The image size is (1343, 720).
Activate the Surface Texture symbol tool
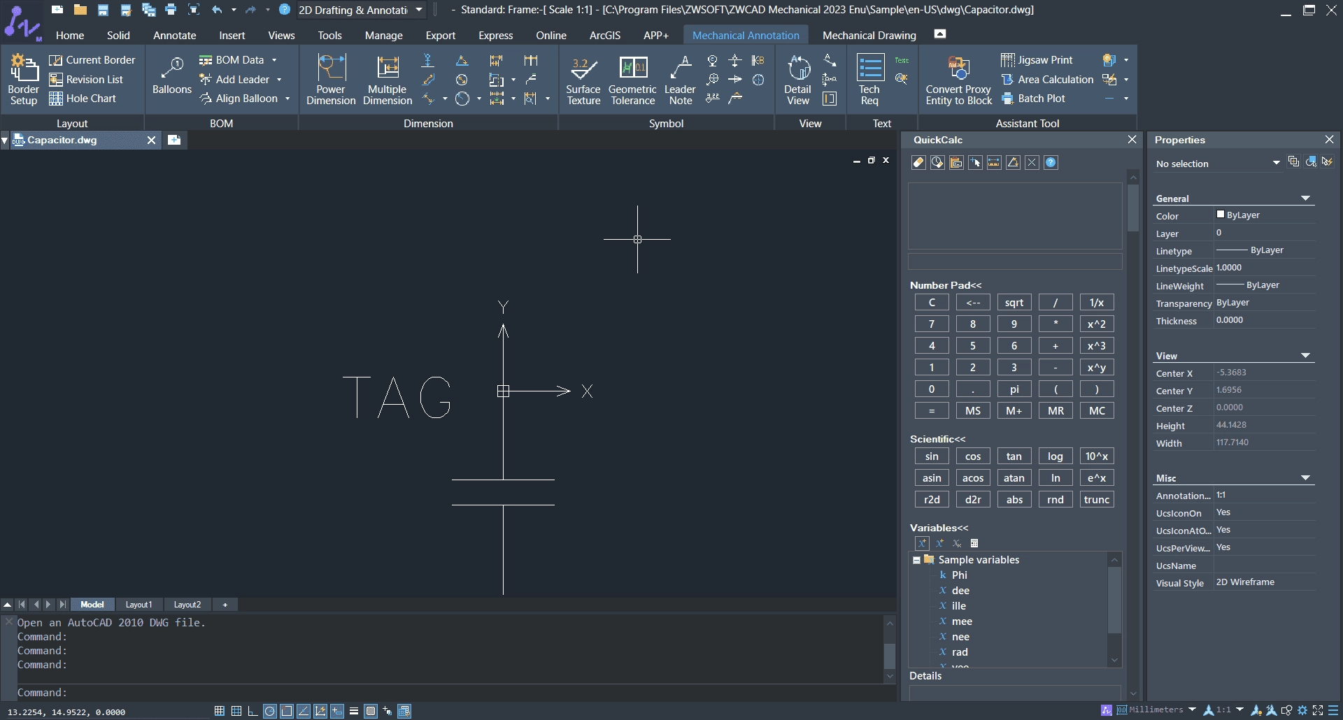[x=583, y=80]
